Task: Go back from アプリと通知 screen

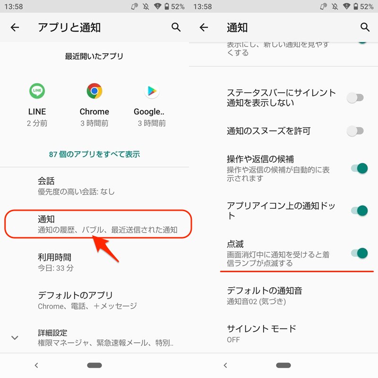Action: (x=15, y=27)
